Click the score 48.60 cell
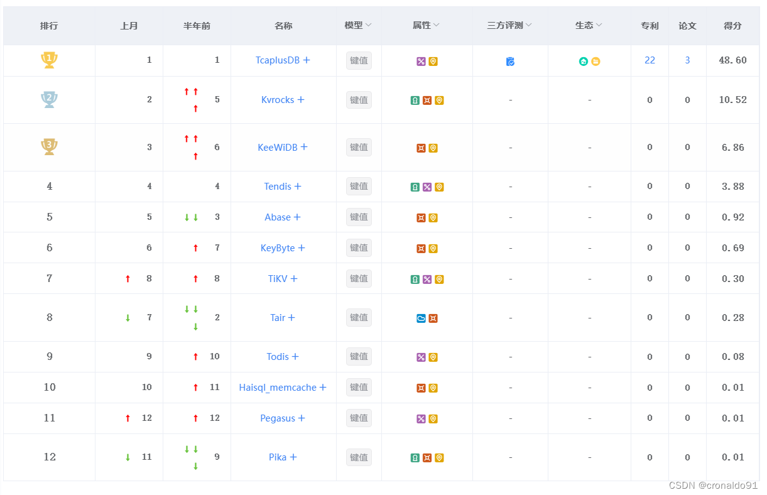This screenshot has width=767, height=495. (x=732, y=60)
